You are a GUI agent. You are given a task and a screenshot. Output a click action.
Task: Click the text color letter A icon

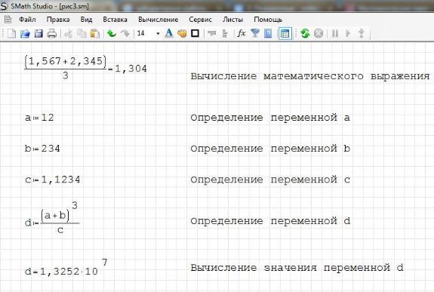(x=169, y=33)
